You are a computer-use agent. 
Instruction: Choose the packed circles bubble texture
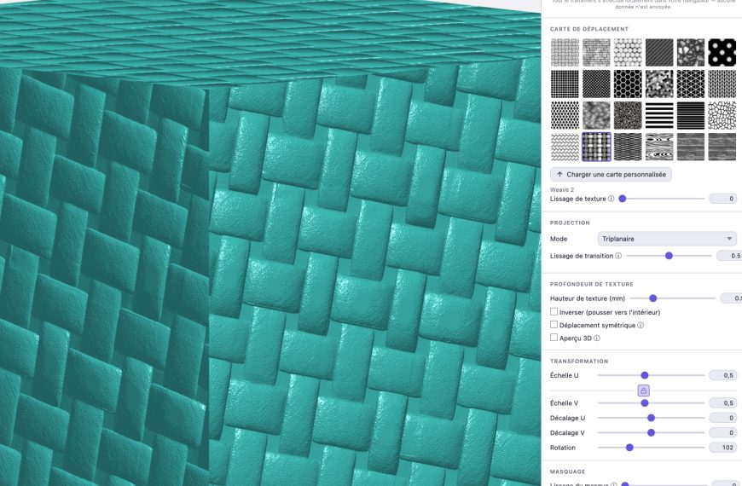[628, 52]
